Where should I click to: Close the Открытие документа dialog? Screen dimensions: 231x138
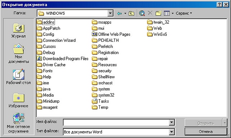click(226, 5)
